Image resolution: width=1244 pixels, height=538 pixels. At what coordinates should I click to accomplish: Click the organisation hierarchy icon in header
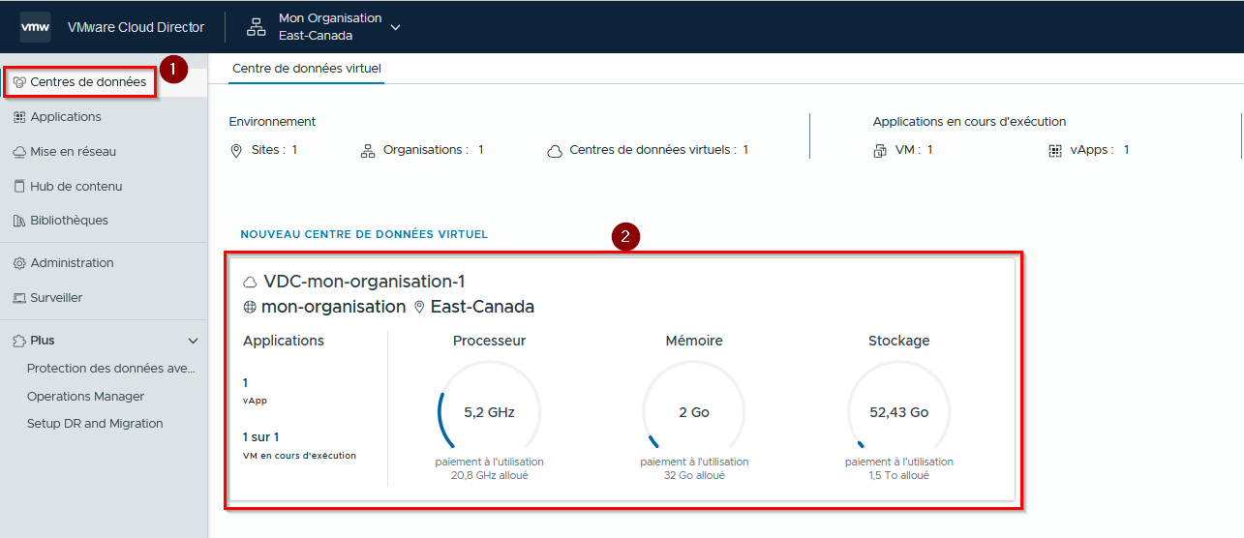(256, 27)
